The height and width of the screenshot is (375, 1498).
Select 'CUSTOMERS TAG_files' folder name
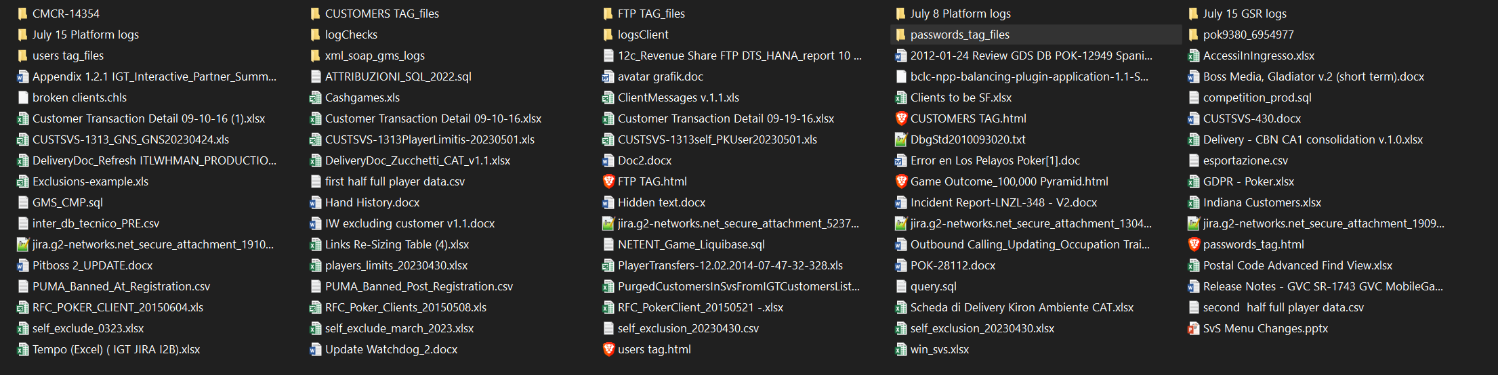(382, 14)
